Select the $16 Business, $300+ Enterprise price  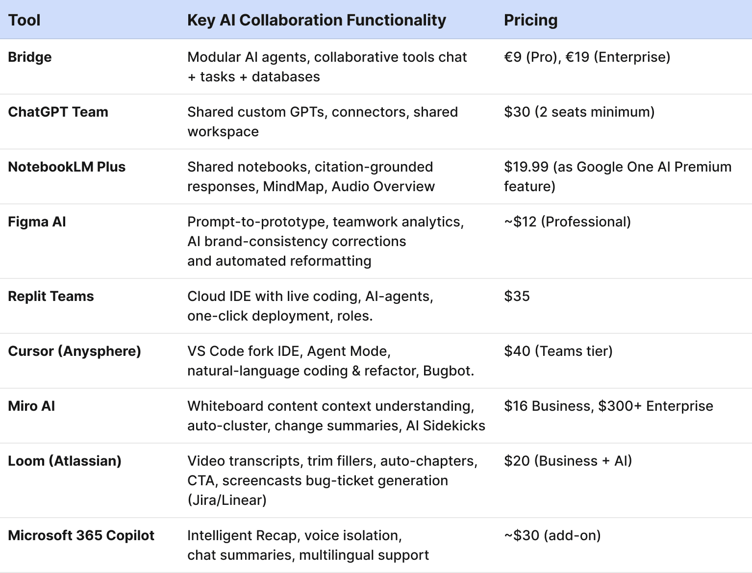click(x=608, y=406)
